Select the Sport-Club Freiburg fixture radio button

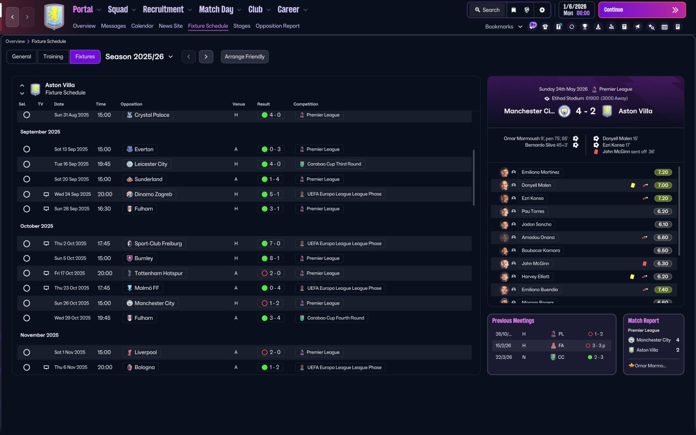[x=27, y=244]
